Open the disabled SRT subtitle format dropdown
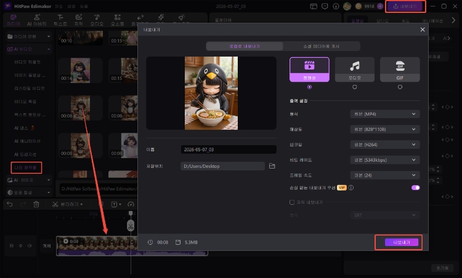 (x=385, y=215)
